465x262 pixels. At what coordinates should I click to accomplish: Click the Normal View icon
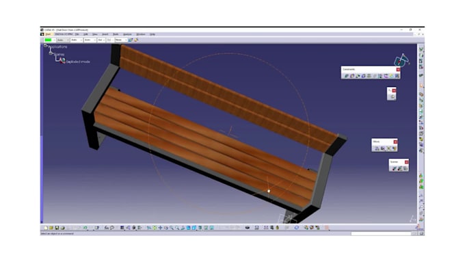click(183, 228)
